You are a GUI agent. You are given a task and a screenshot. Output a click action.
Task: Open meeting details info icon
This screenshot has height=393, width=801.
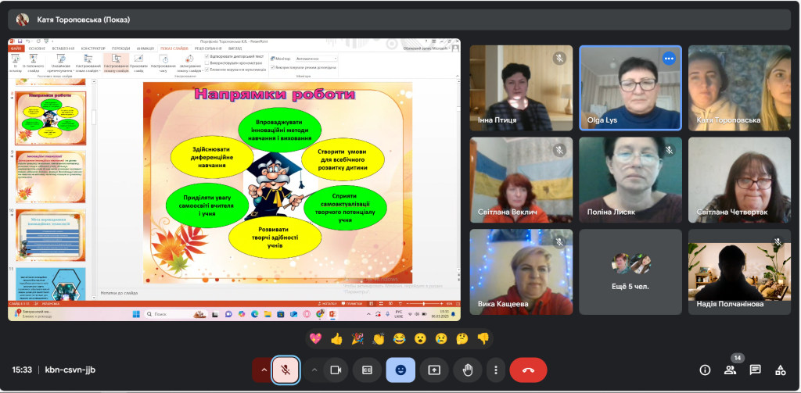(705, 370)
